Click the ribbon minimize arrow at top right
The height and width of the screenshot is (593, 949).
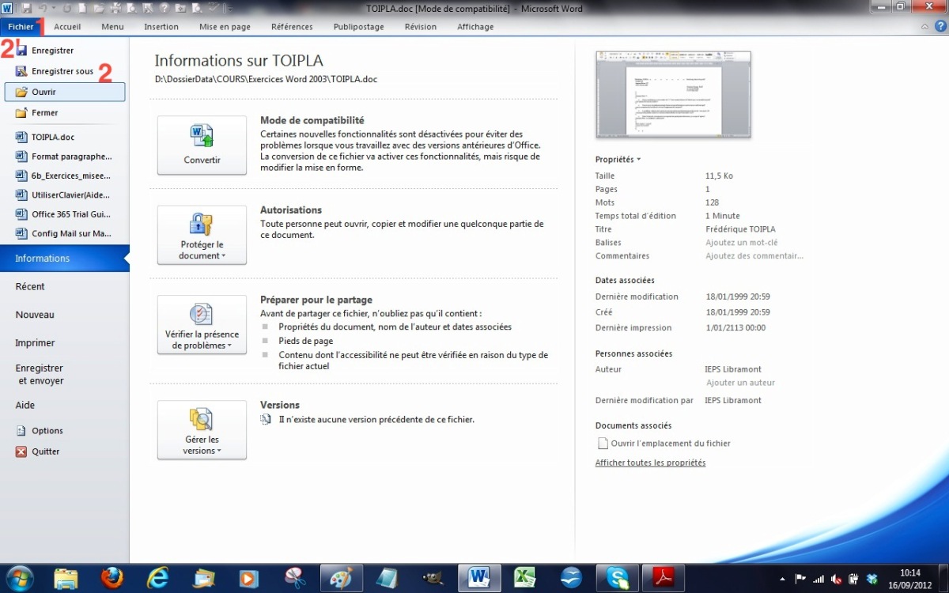pos(925,26)
